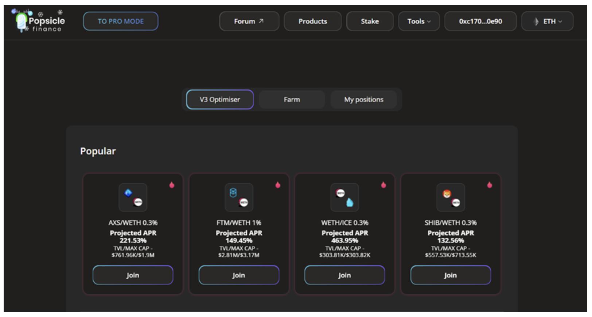Click the Popsicle Finance logo

pyautogui.click(x=38, y=21)
